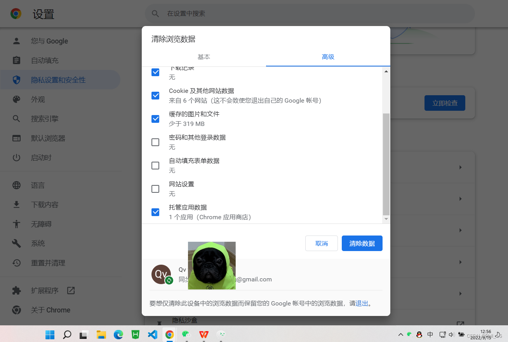This screenshot has height=342, width=508.
Task: Check 密码和其他登录数据 checkbox
Action: 155,142
